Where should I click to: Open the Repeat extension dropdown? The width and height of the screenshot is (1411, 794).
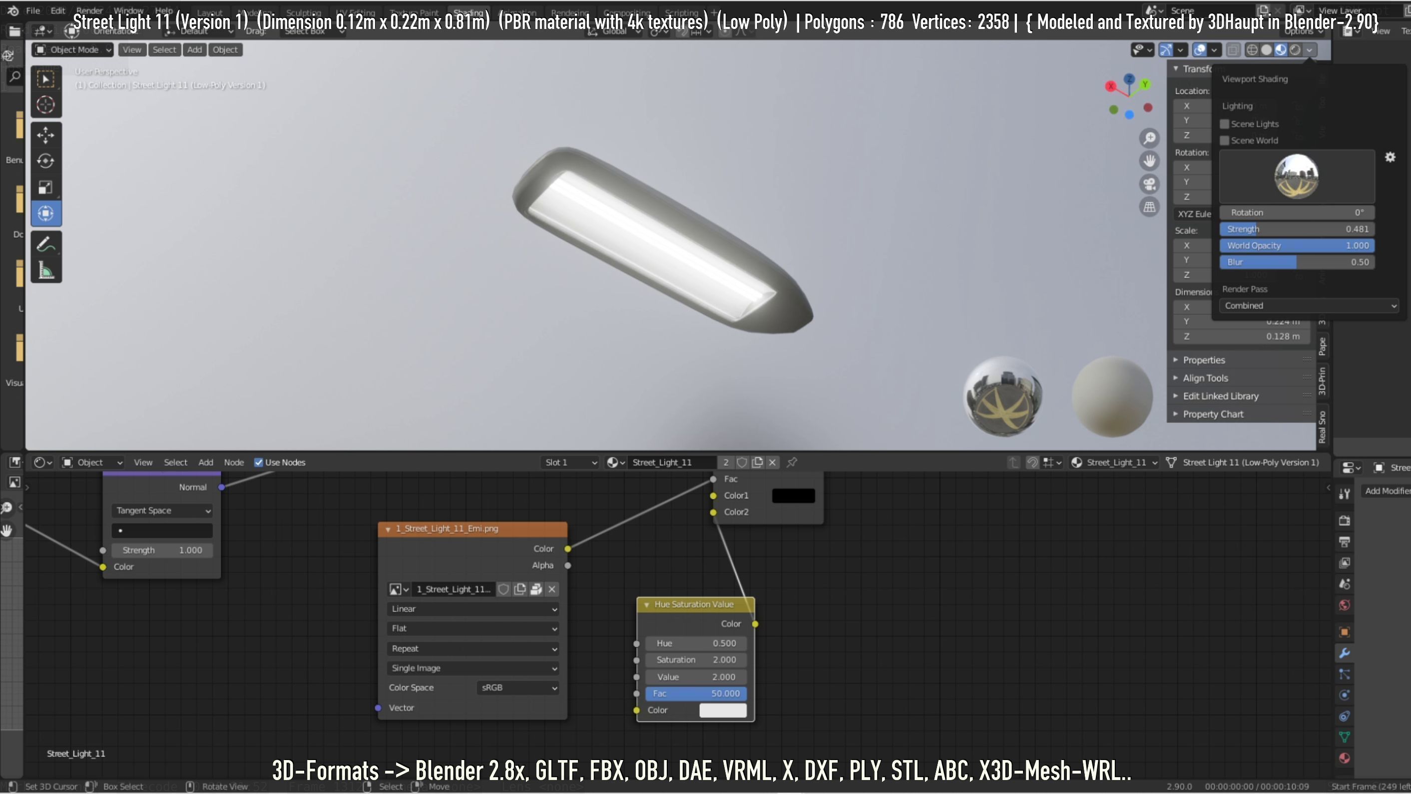click(472, 648)
